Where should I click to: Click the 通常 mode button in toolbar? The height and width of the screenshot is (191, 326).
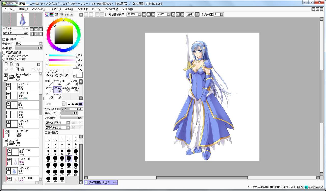pyautogui.click(x=190, y=14)
